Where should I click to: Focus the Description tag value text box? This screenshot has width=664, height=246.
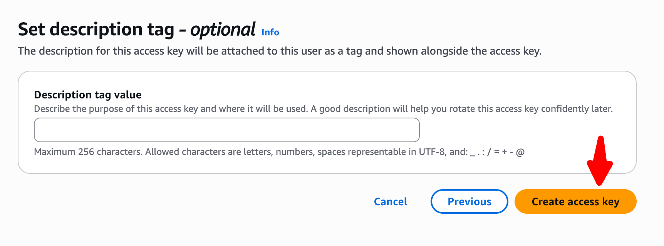(x=226, y=130)
